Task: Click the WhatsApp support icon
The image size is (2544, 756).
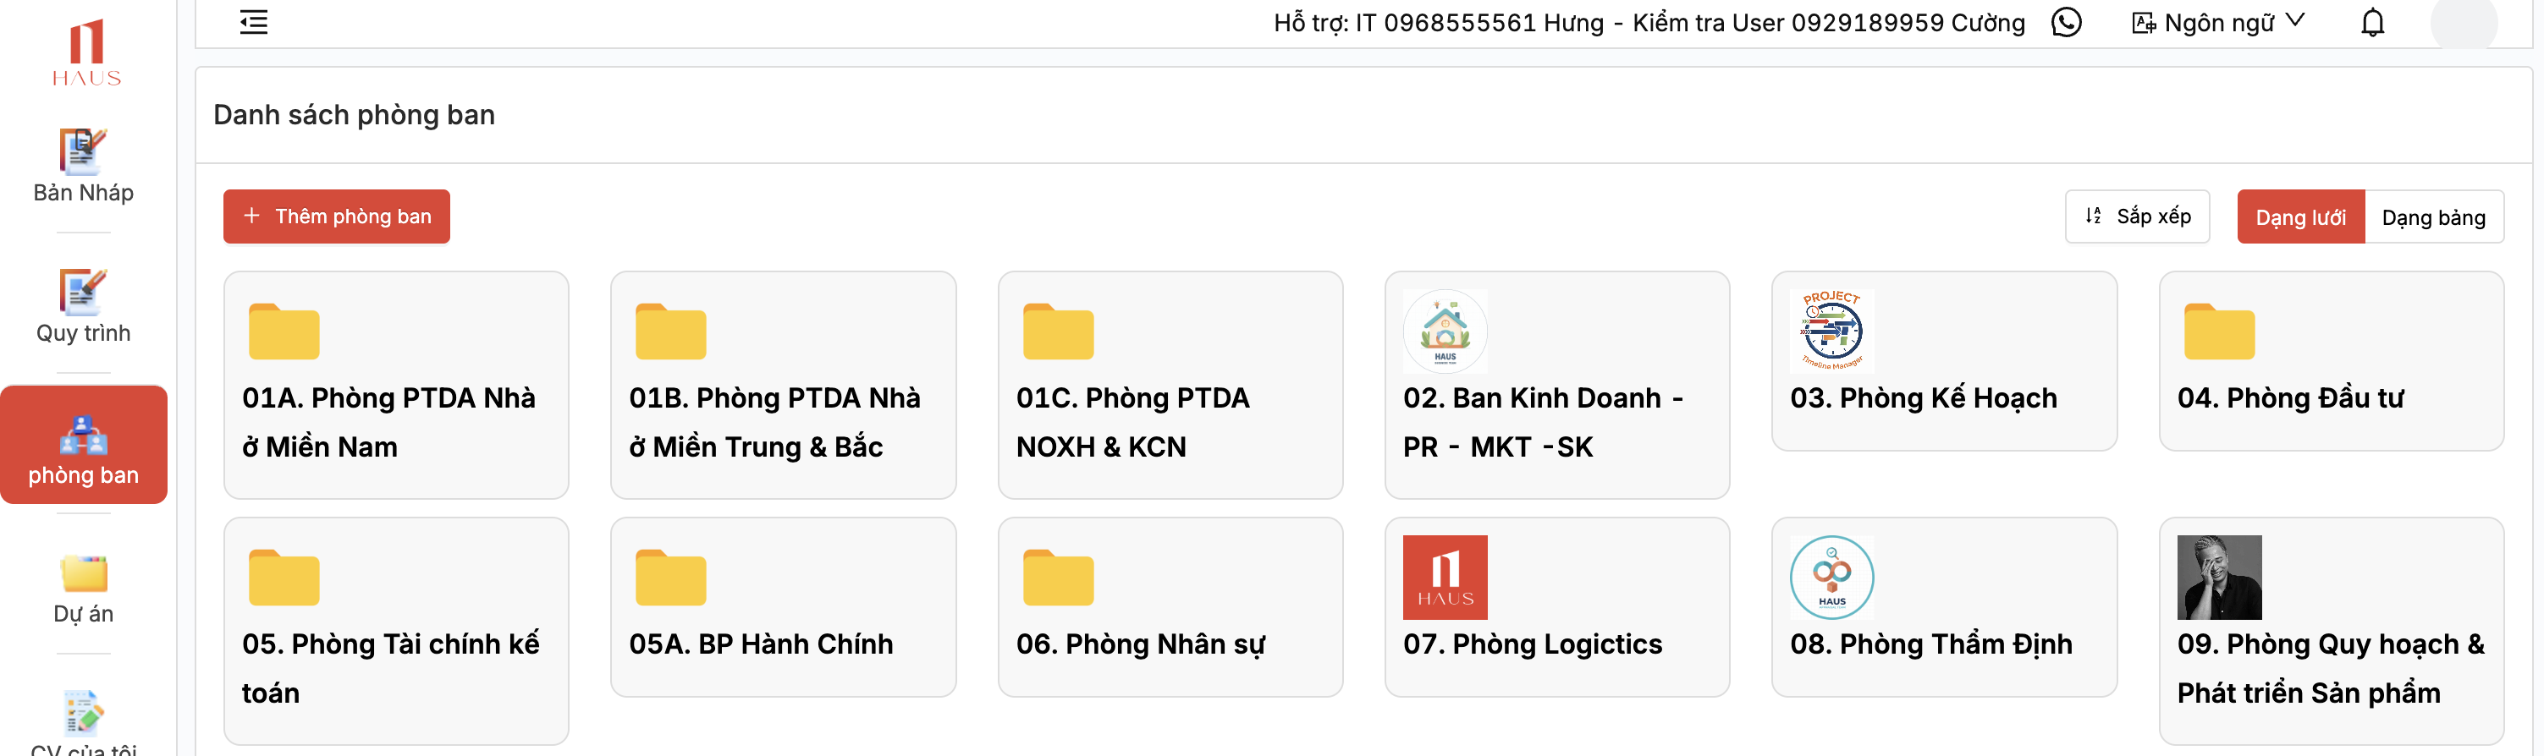Action: [x=2066, y=23]
